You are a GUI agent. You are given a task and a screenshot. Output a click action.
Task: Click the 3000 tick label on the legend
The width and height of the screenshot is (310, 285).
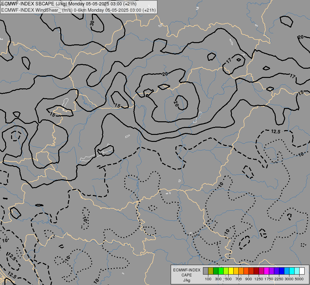(289, 279)
